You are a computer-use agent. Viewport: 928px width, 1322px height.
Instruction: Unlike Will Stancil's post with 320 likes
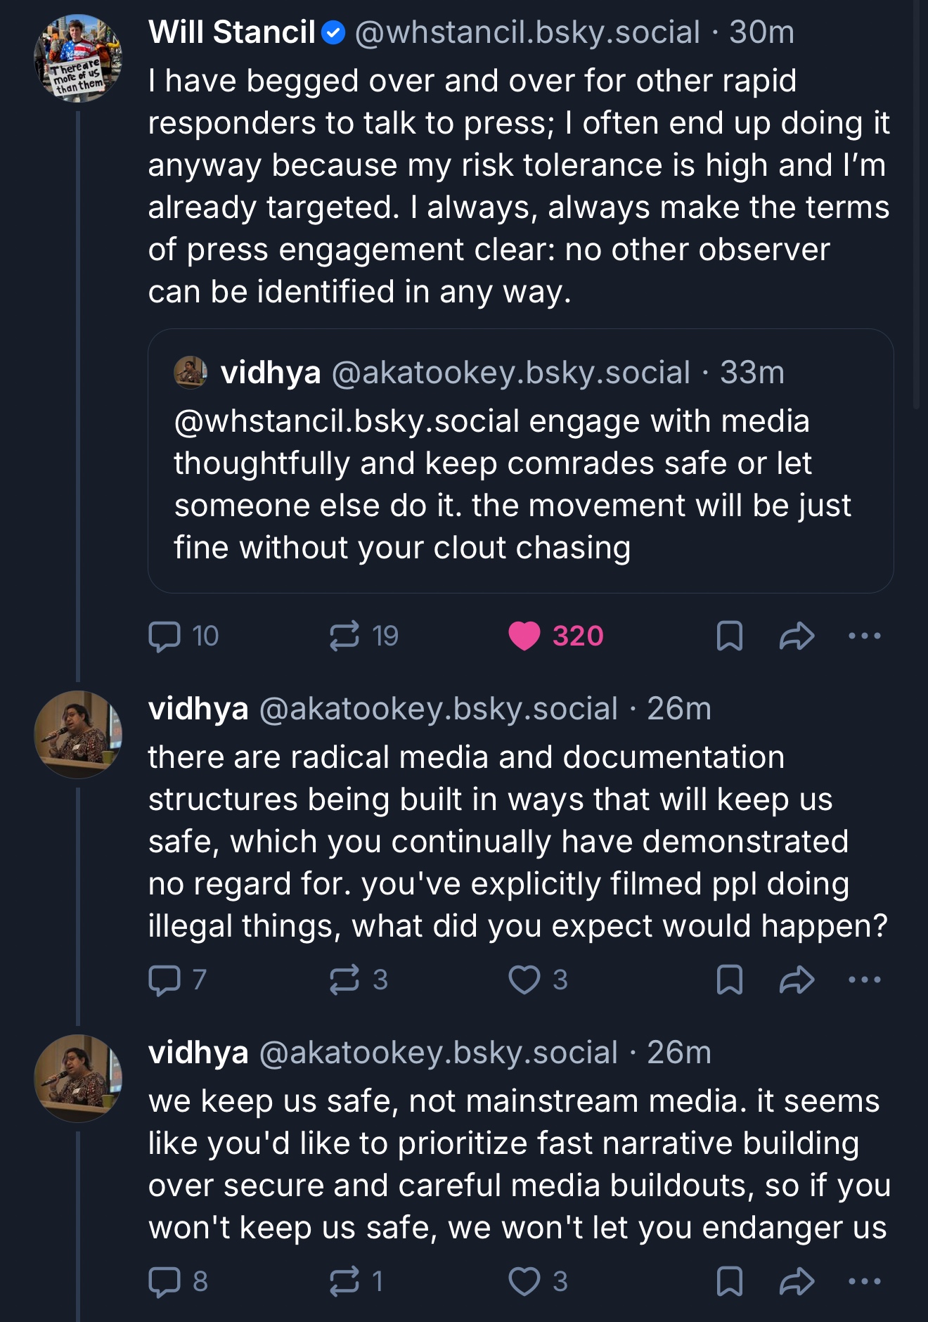(524, 636)
